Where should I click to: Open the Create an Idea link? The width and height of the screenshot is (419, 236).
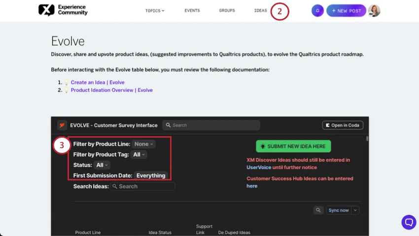pos(97,83)
